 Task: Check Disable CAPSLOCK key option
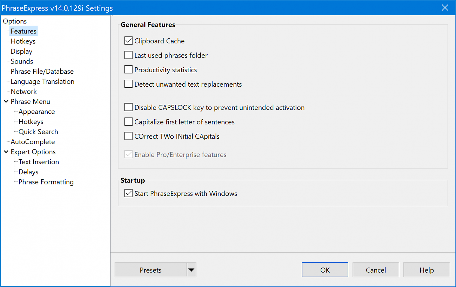(128, 107)
